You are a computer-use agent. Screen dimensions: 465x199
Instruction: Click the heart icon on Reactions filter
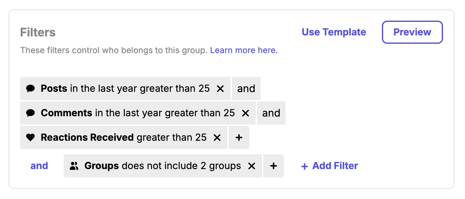(30, 137)
